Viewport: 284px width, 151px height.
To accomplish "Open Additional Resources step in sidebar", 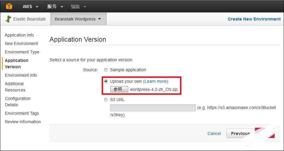I will coord(15,87).
